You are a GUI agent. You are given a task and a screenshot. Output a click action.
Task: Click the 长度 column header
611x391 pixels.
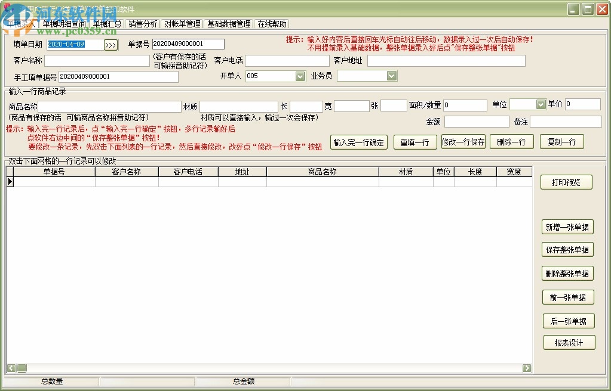pyautogui.click(x=475, y=172)
